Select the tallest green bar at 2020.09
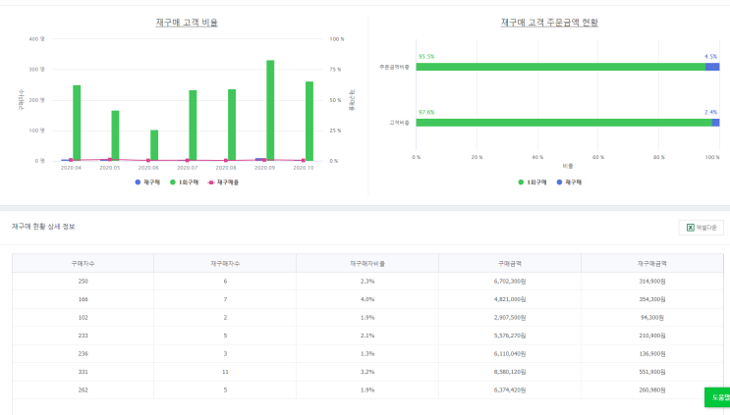The image size is (730, 415). (270, 111)
